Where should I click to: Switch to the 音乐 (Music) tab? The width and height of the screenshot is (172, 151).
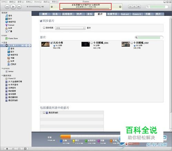pos(90,14)
